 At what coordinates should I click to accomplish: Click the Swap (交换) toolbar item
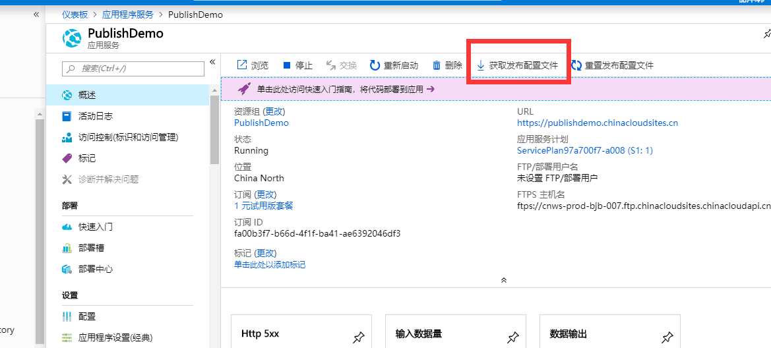pos(341,65)
